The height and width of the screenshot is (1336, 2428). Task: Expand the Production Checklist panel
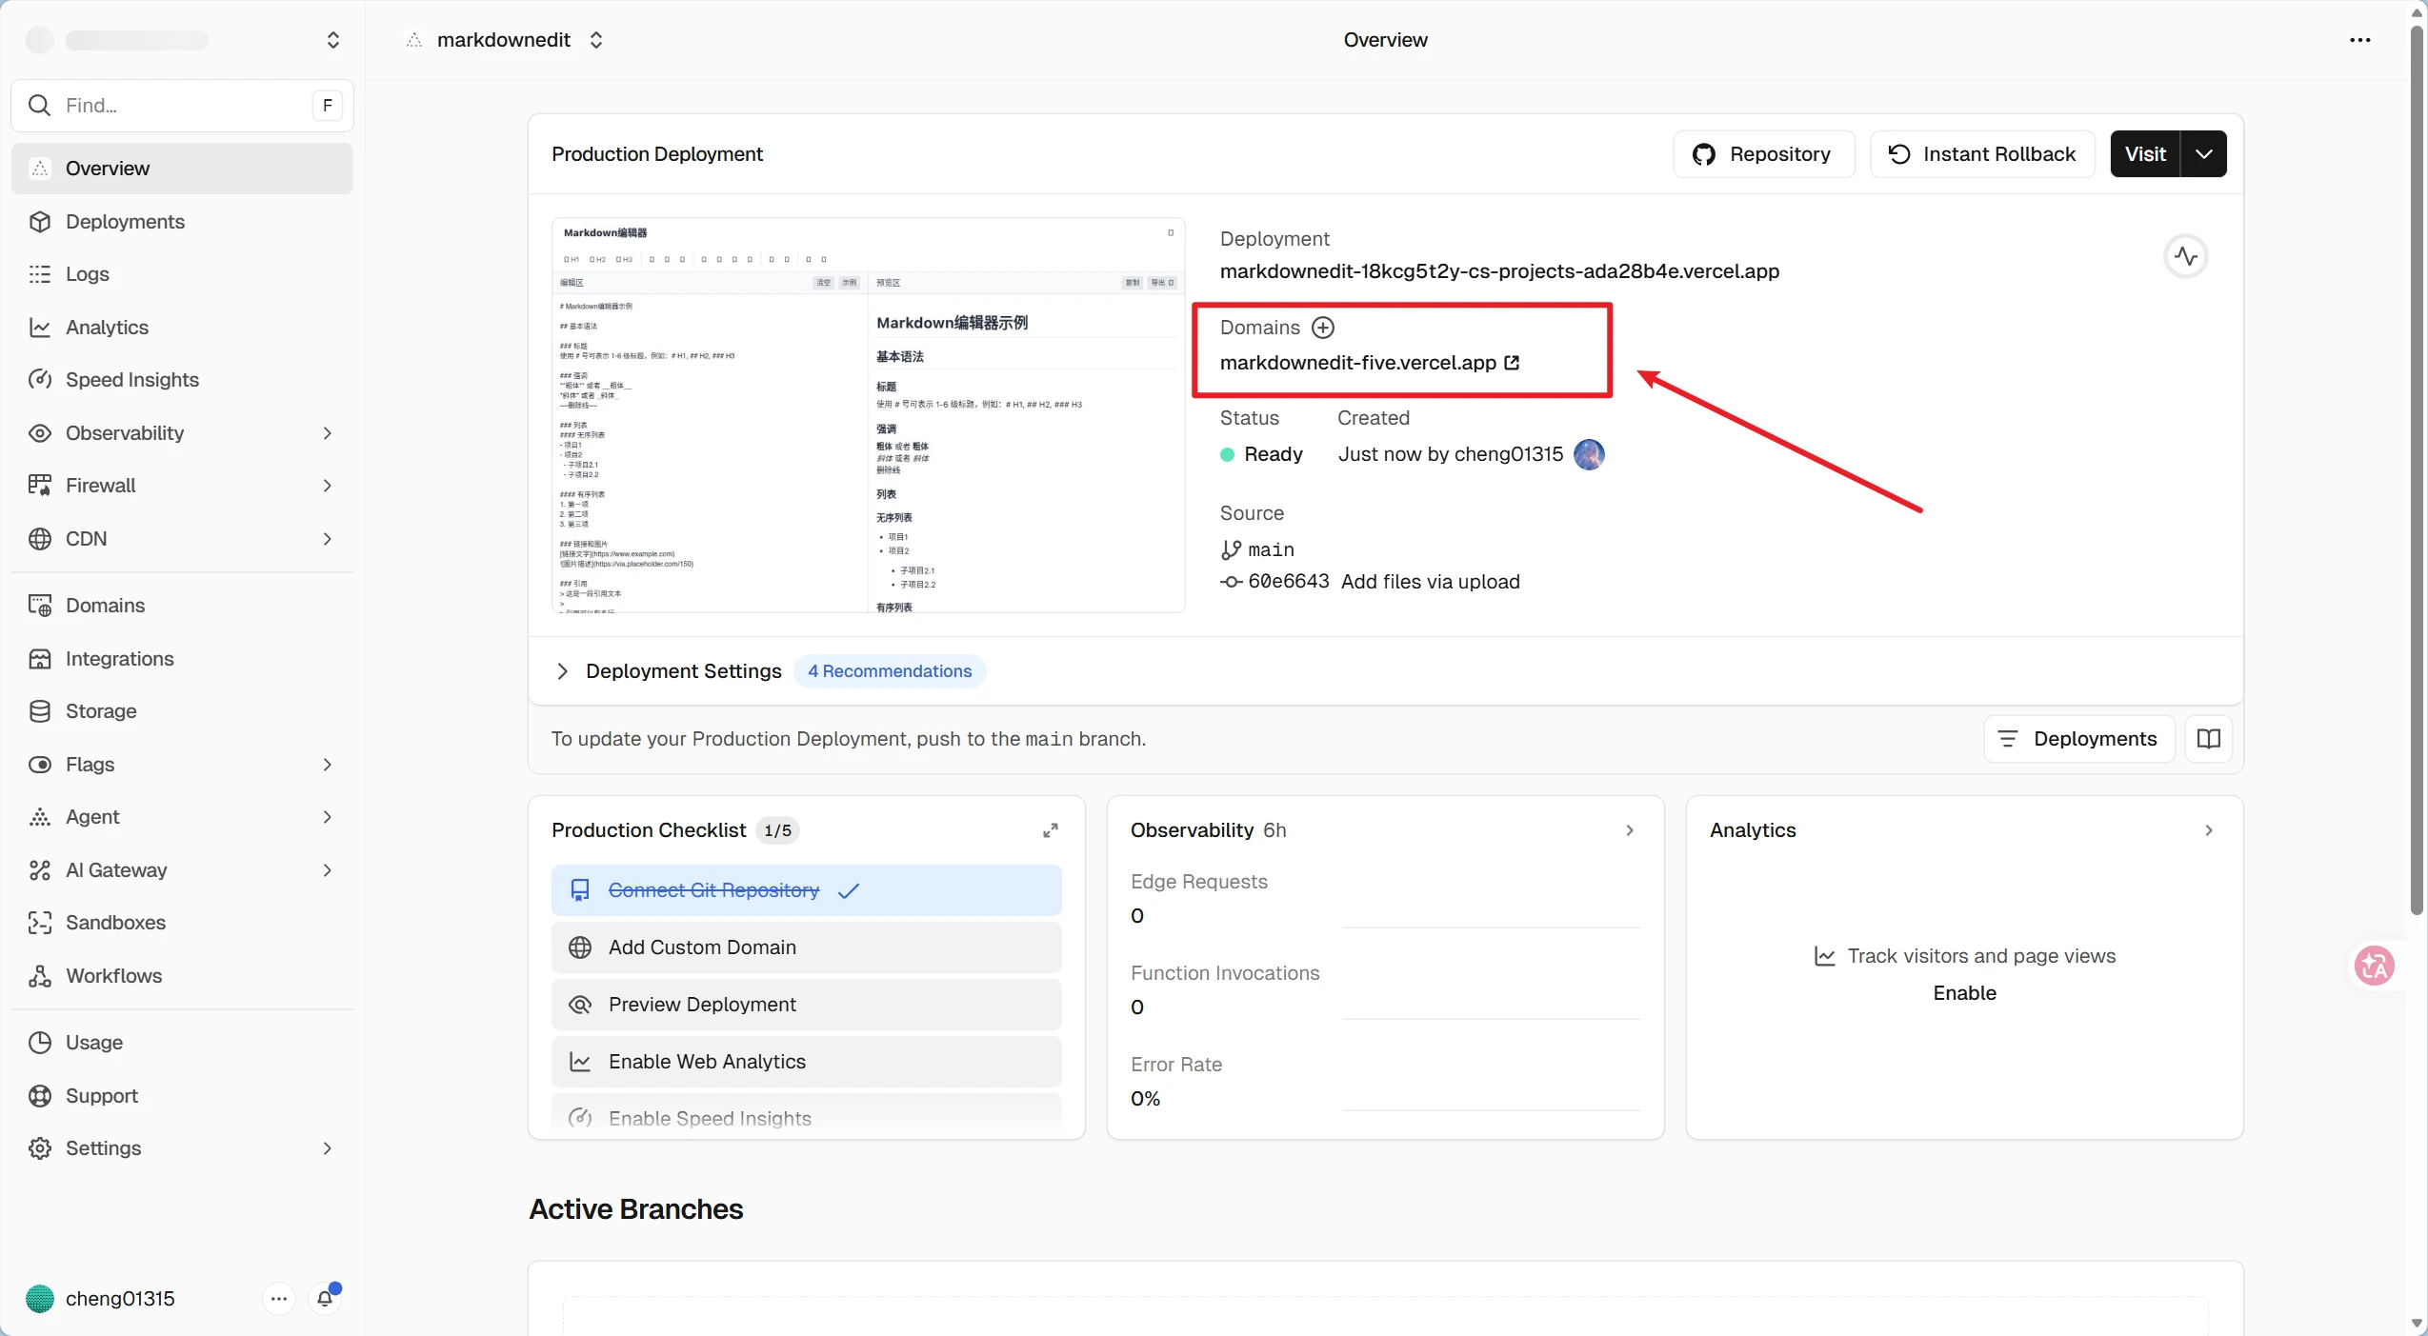tap(1050, 830)
